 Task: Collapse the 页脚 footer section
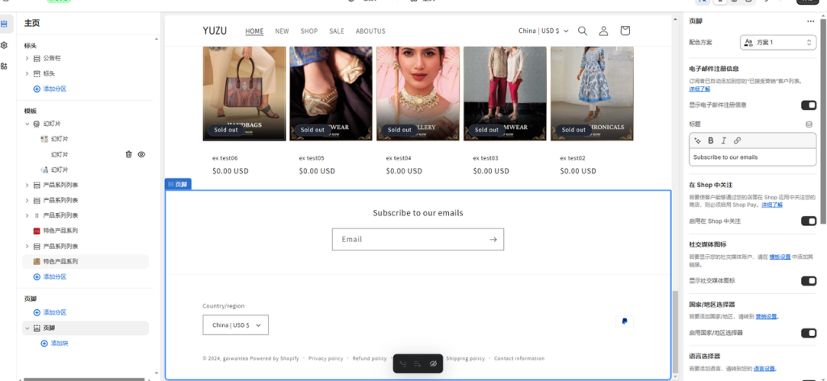(27, 329)
